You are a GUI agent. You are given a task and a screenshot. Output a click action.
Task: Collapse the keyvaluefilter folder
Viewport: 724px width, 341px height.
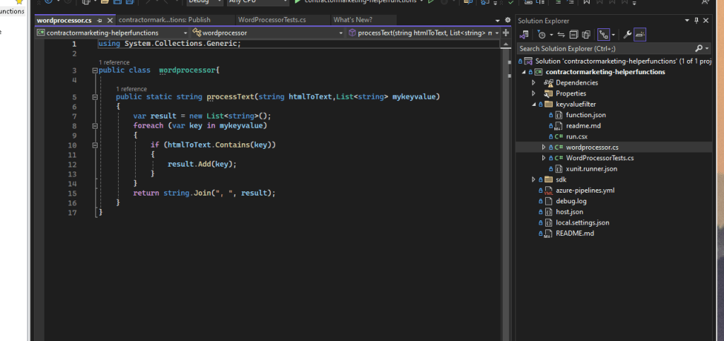coord(535,104)
